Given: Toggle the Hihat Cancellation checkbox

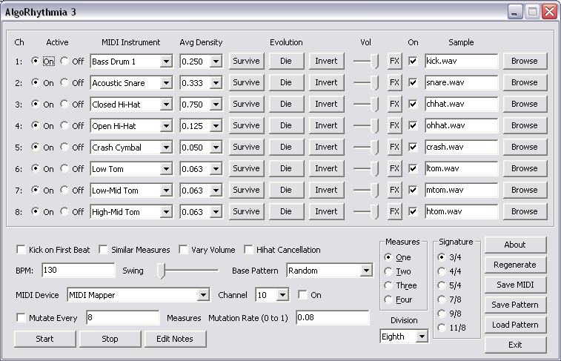Looking at the screenshot, I should tap(250, 250).
